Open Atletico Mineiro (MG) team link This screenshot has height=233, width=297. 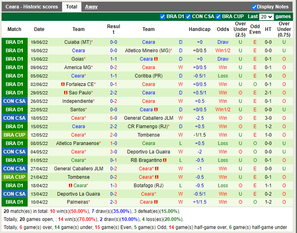tap(148, 51)
